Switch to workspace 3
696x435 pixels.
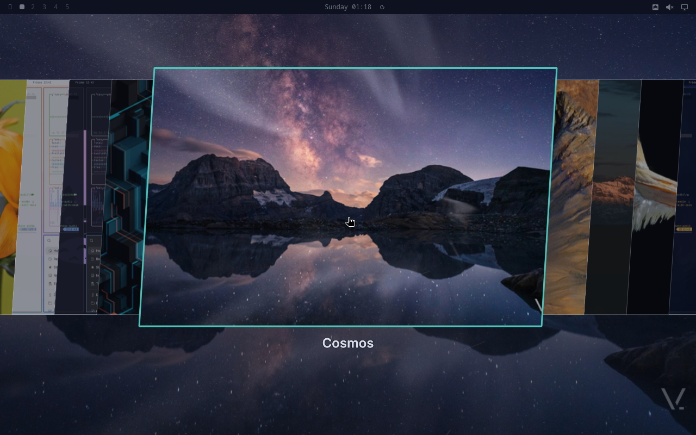click(45, 7)
